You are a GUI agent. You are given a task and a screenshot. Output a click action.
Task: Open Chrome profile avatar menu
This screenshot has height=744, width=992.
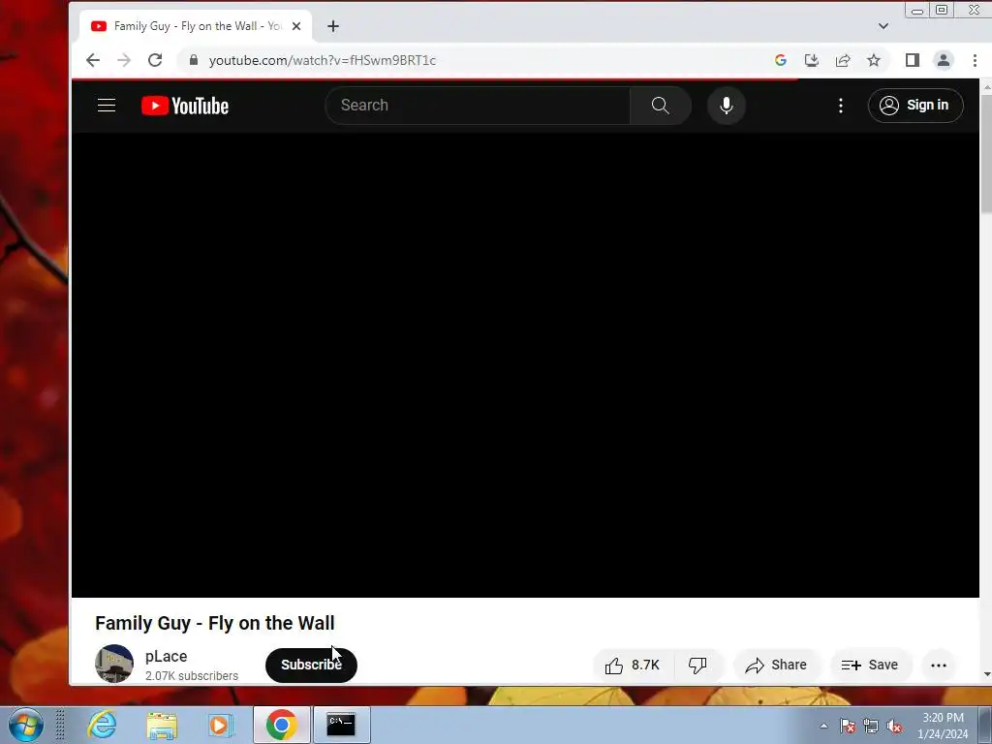(x=944, y=60)
